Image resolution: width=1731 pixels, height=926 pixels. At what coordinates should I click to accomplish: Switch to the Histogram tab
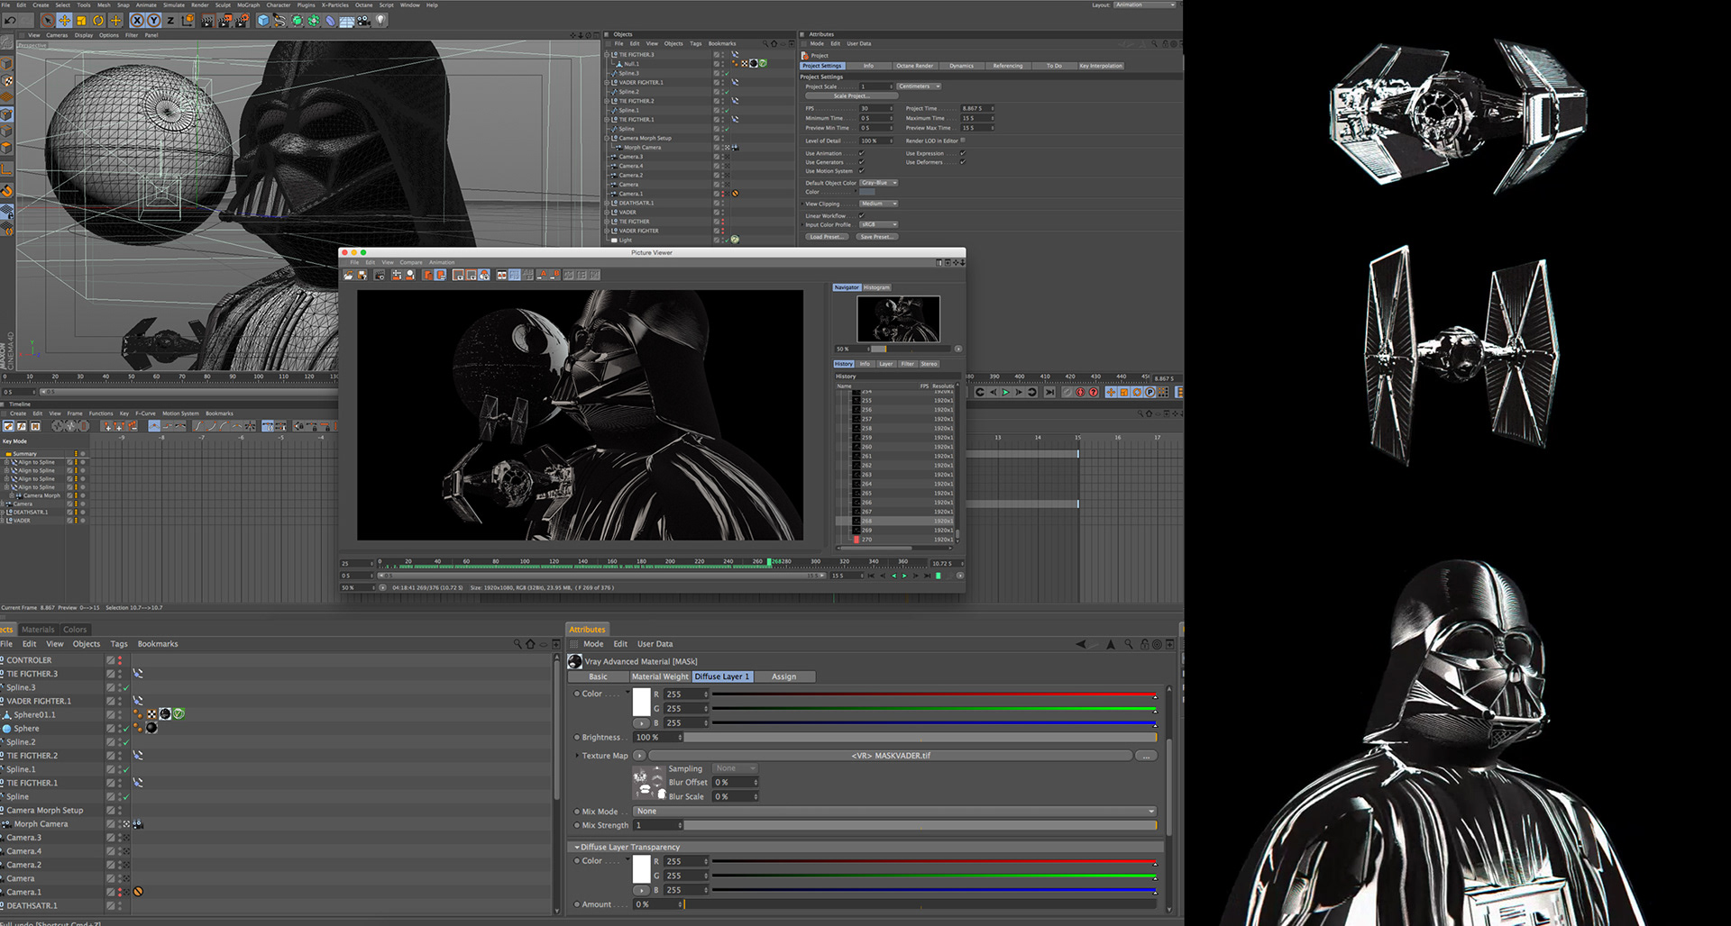click(876, 287)
